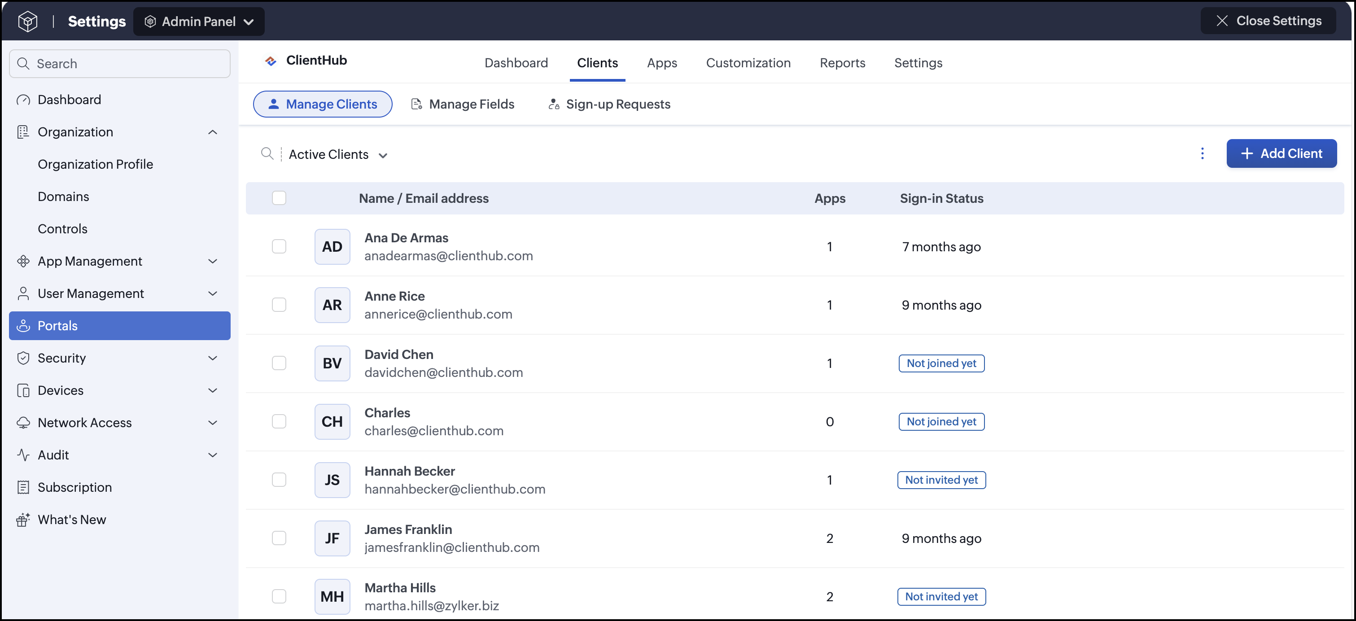Open the Active Clients filter dropdown
This screenshot has width=1356, height=621.
[338, 155]
